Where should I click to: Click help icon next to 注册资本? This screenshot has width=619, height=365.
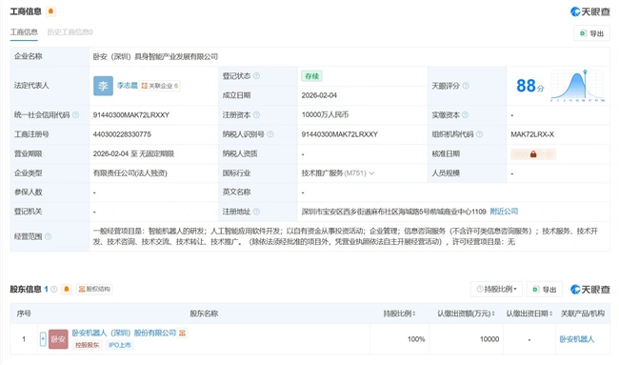coord(256,115)
